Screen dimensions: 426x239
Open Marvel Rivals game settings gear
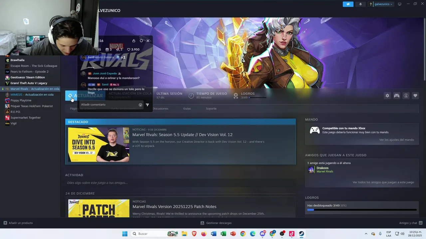coord(387,96)
